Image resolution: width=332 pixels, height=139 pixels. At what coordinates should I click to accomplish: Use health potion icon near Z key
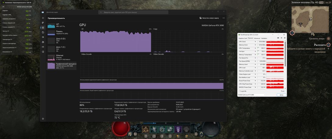click(x=131, y=134)
